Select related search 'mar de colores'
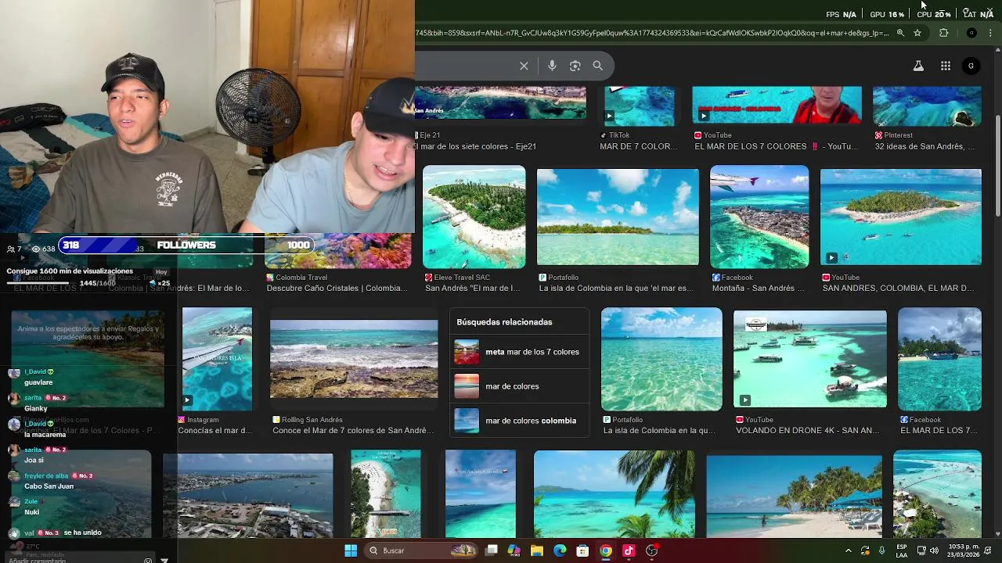This screenshot has width=1002, height=563. 520,386
